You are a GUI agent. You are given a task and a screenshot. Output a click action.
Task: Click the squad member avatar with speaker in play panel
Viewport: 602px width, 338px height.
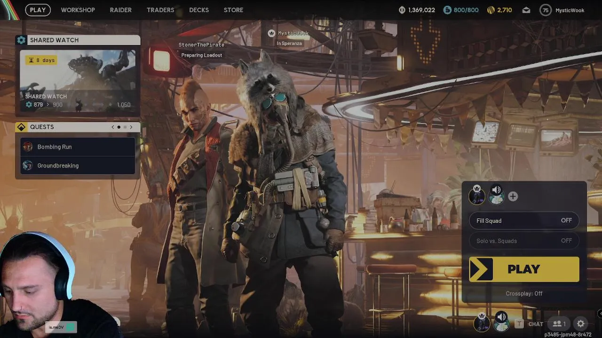tap(496, 195)
